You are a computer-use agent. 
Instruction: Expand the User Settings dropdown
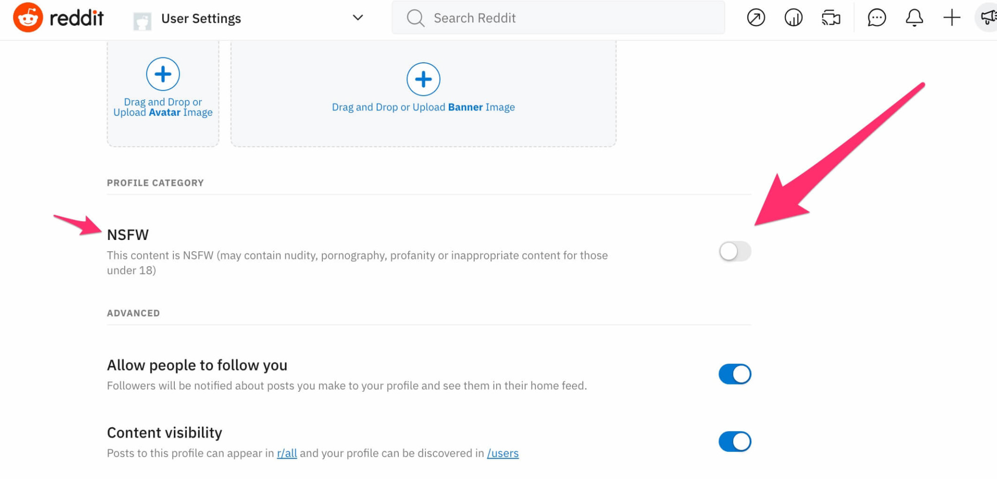coord(358,18)
